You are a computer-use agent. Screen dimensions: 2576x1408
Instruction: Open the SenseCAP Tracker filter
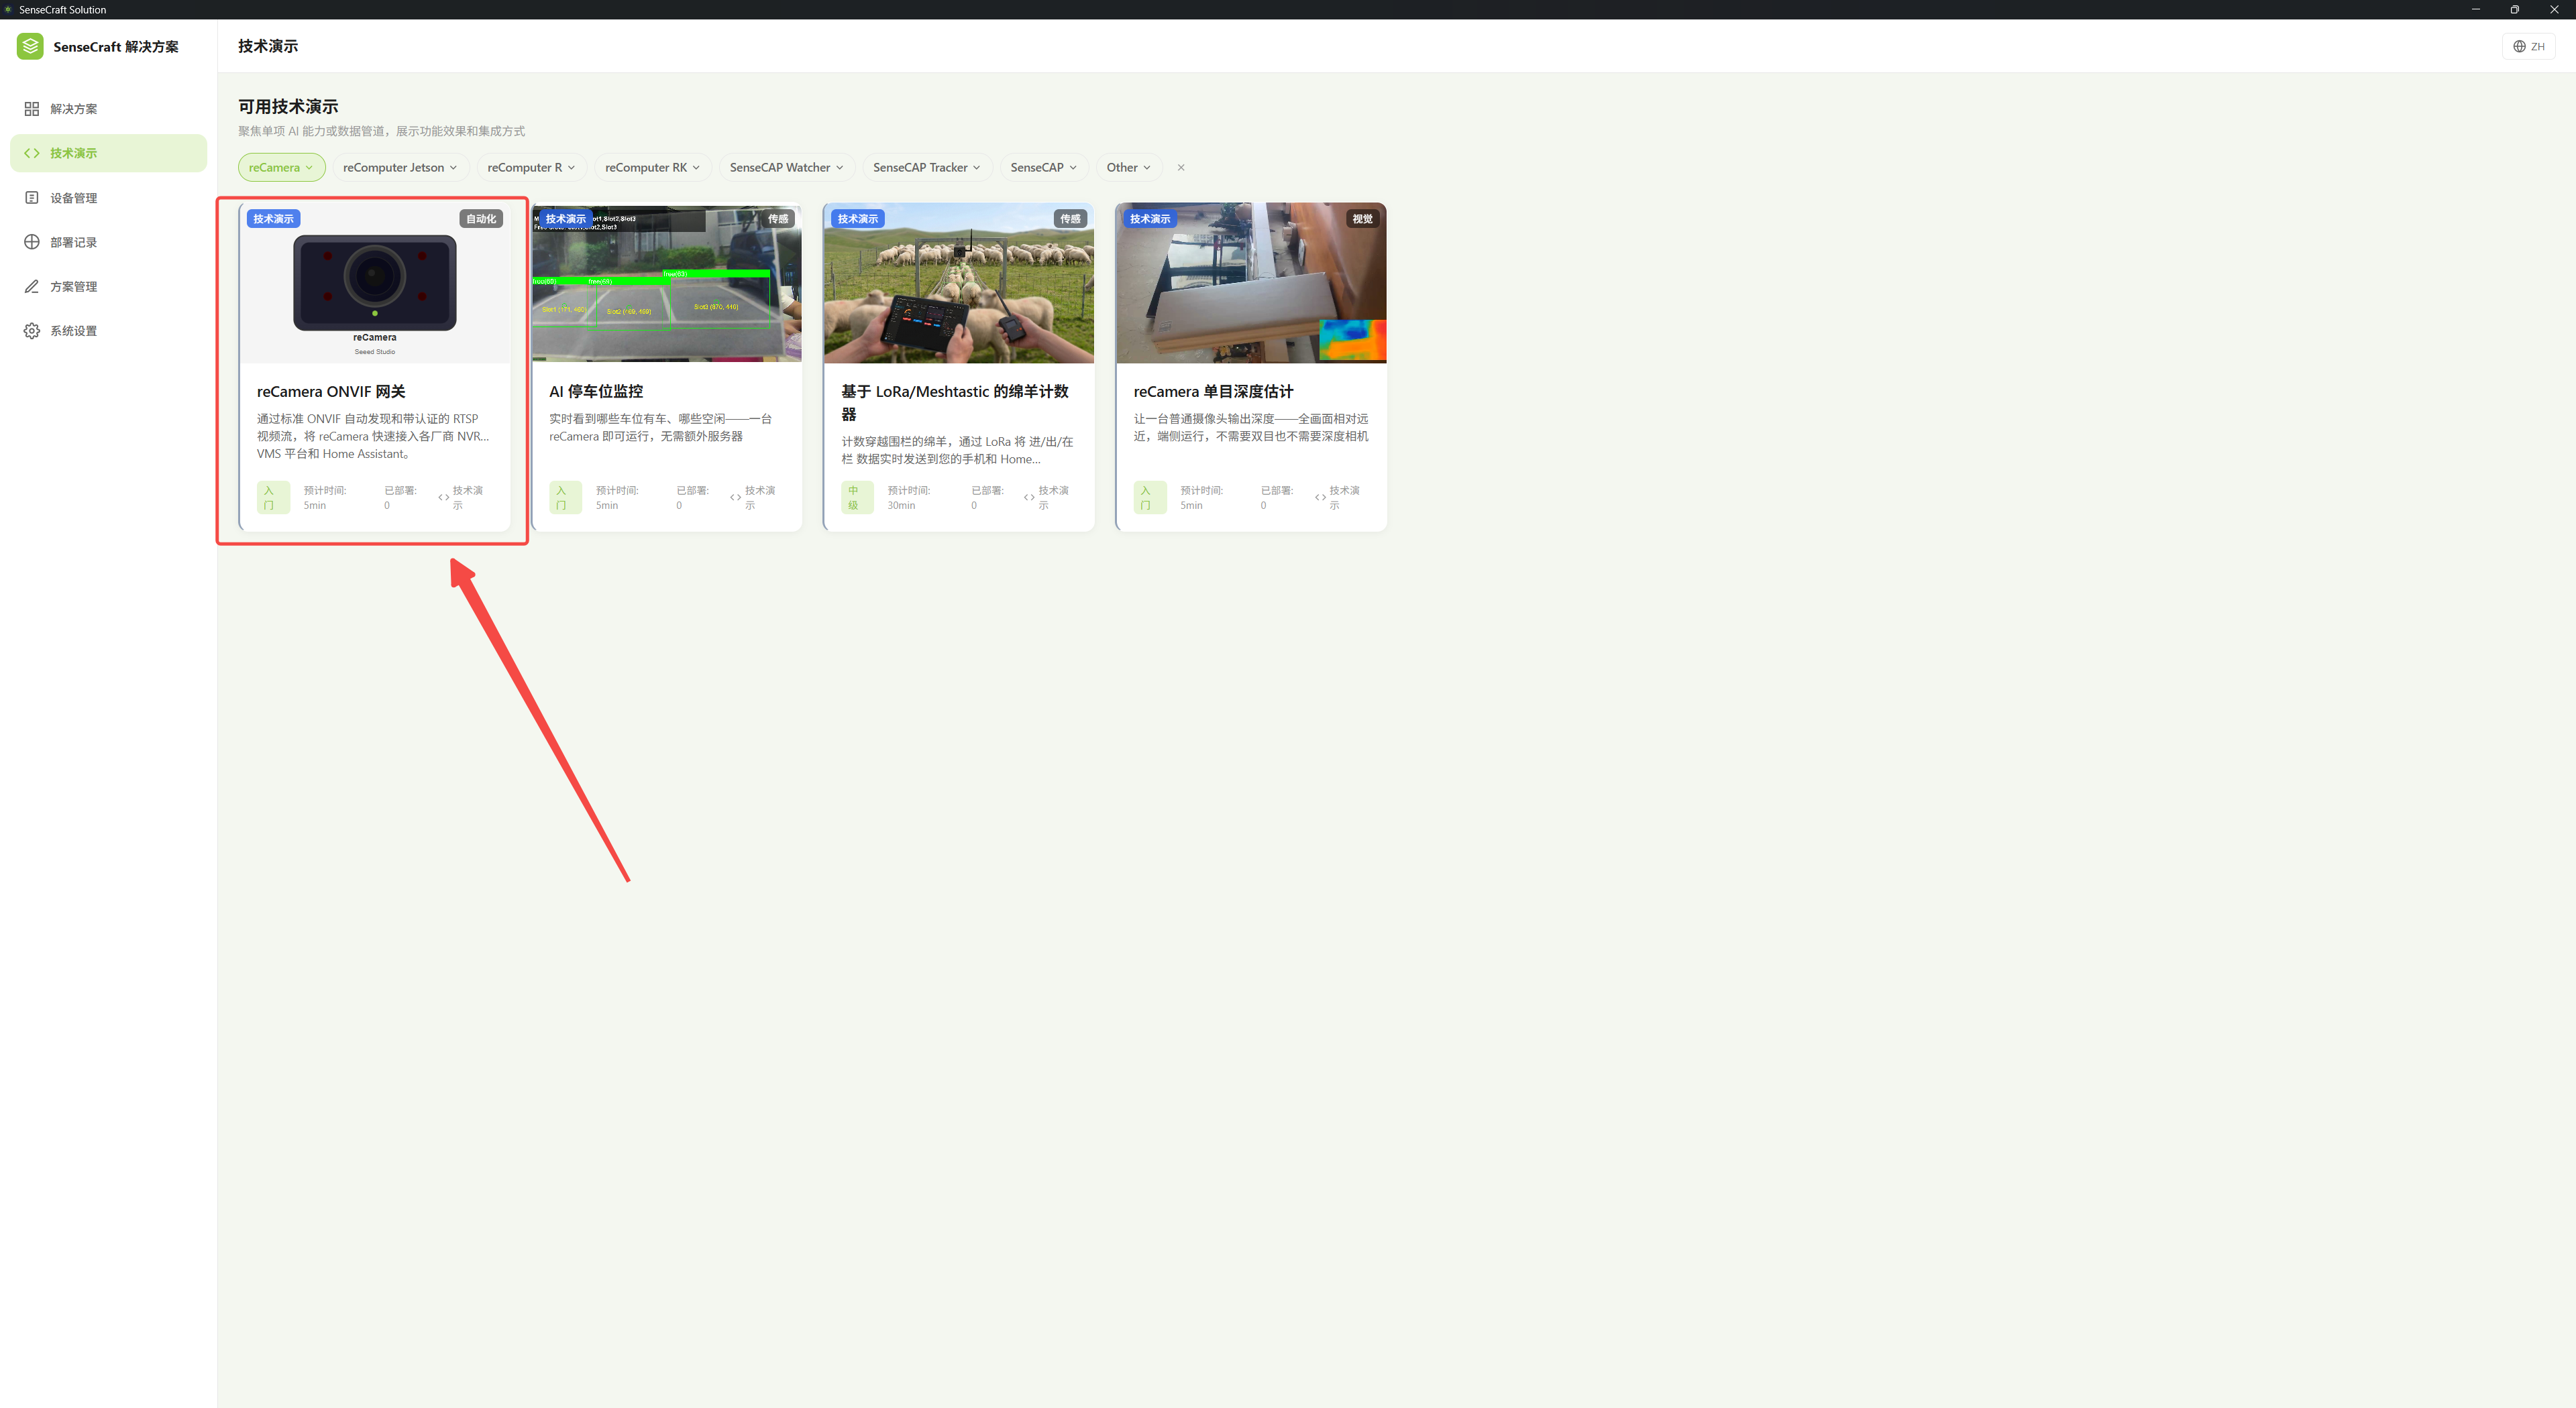[927, 168]
